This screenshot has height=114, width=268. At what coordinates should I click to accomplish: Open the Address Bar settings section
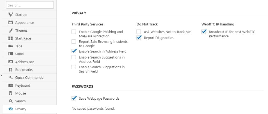tap(24, 62)
